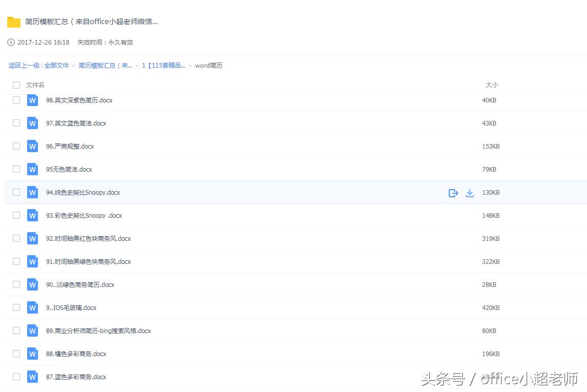
Task: Click the Word icon beside 98.英文深紫色简历.docx
Action: [32, 100]
